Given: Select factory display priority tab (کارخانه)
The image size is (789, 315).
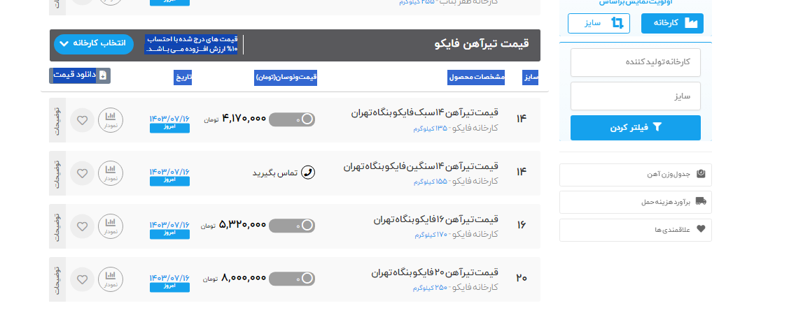Looking at the screenshot, I should tap(672, 23).
